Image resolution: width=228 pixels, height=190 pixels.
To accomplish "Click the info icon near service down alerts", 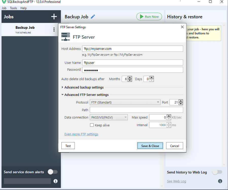I will point(55,181).
